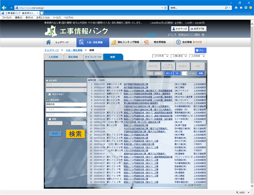
Task: Go to next page with 次へ button
Action: click(169, 73)
